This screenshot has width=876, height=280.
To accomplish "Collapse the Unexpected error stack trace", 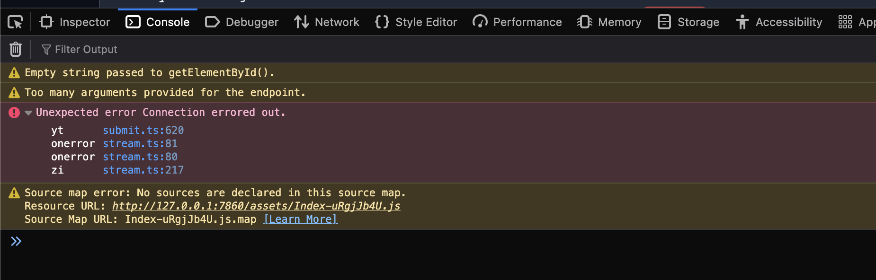I will pyautogui.click(x=28, y=113).
